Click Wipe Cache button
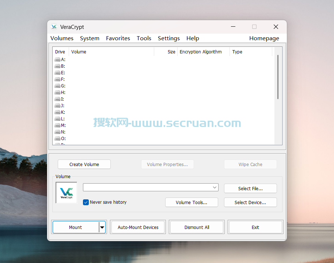This screenshot has width=334, height=263. (250, 165)
